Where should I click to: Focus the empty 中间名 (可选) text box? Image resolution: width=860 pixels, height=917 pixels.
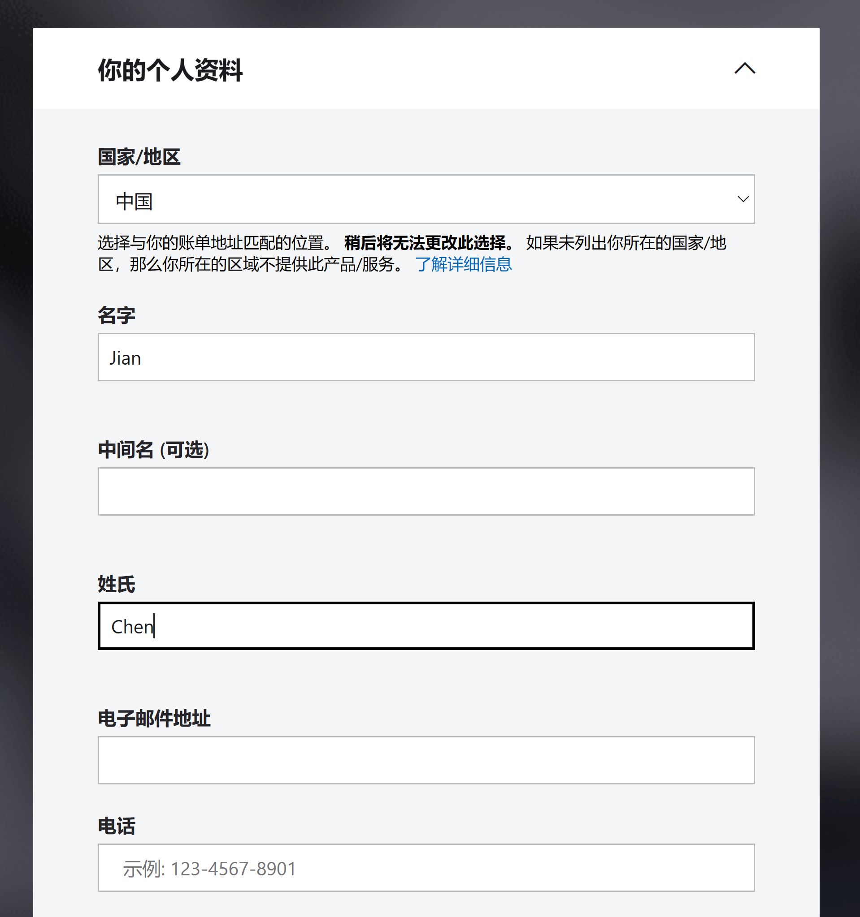(x=426, y=491)
